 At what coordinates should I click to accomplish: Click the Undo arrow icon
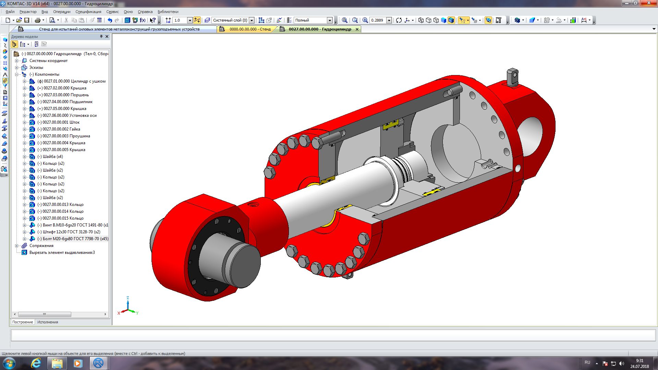tap(110, 20)
